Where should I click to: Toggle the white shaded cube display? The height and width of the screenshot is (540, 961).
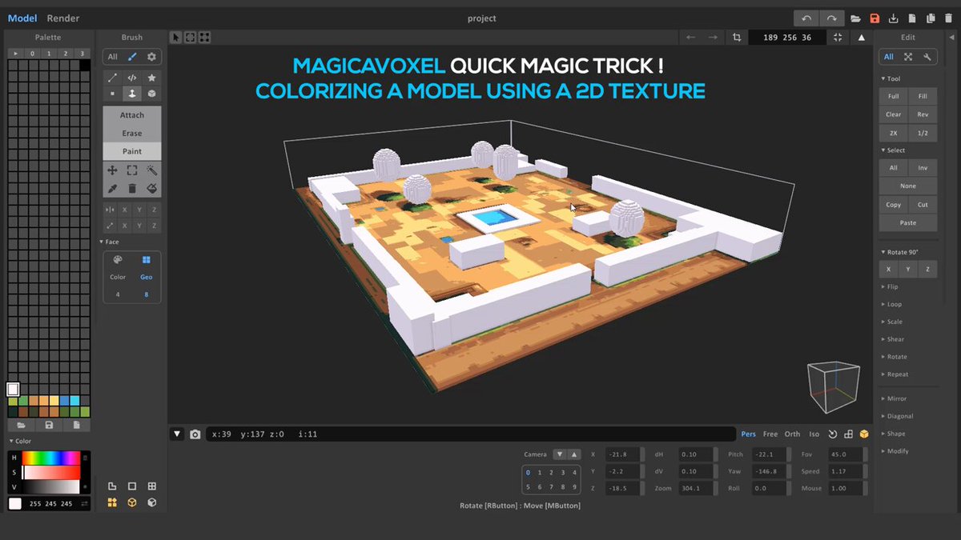[152, 502]
